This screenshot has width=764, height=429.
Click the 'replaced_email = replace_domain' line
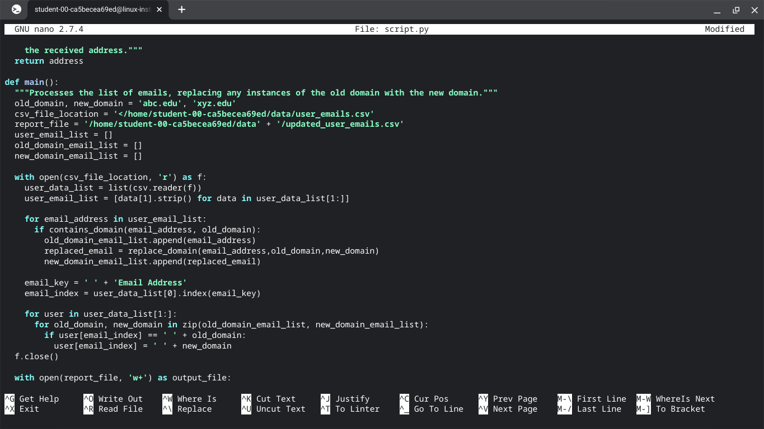pyautogui.click(x=212, y=251)
